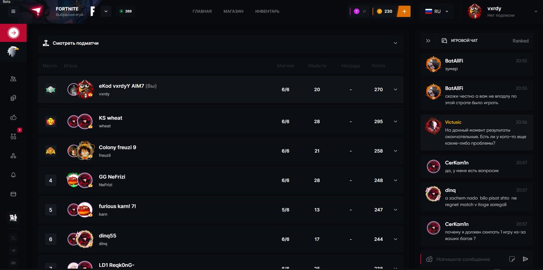Viewport: 543px width, 270px height.
Task: Open the hamburger menu in top-left
Action: tap(13, 11)
